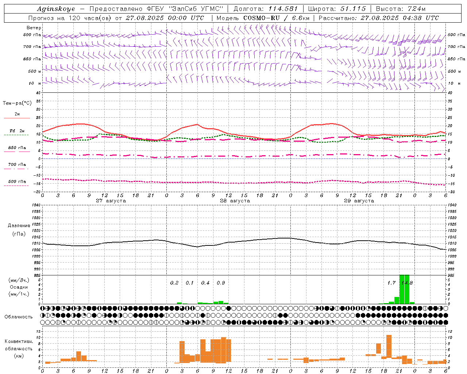The height and width of the screenshot is (374, 467).
Task: Click the 'Конвективн.' convective cloud label
Action: point(19,341)
